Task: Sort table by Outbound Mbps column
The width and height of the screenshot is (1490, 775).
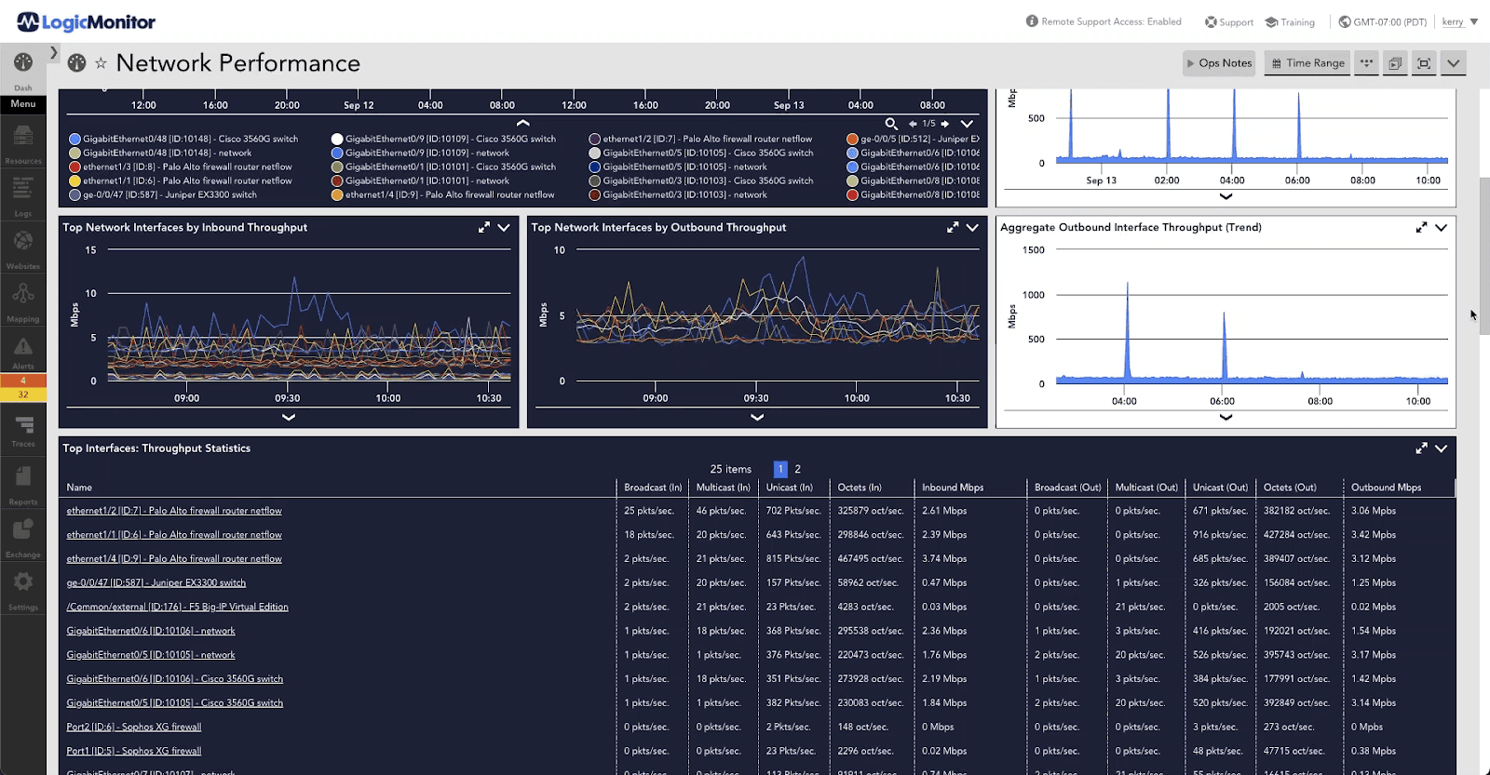Action: [1386, 488]
